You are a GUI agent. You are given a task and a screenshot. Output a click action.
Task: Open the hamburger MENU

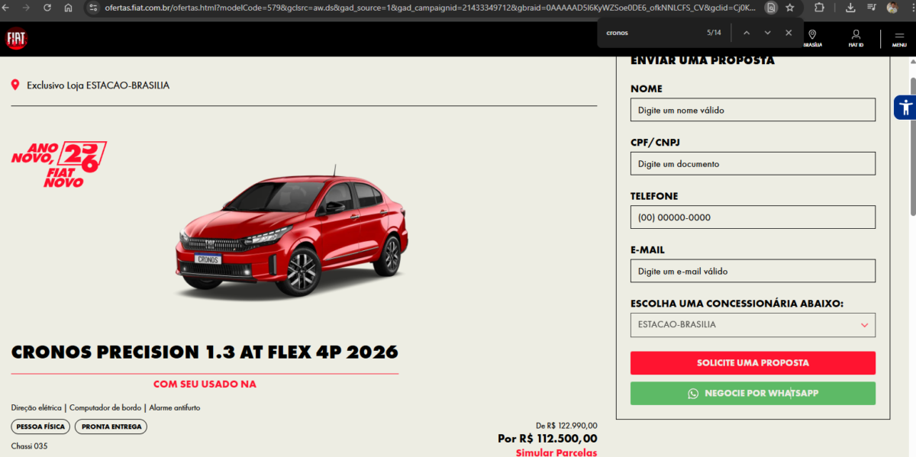click(x=899, y=38)
